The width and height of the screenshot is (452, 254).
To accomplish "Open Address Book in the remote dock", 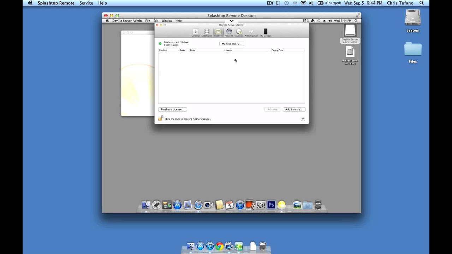I will click(x=219, y=205).
